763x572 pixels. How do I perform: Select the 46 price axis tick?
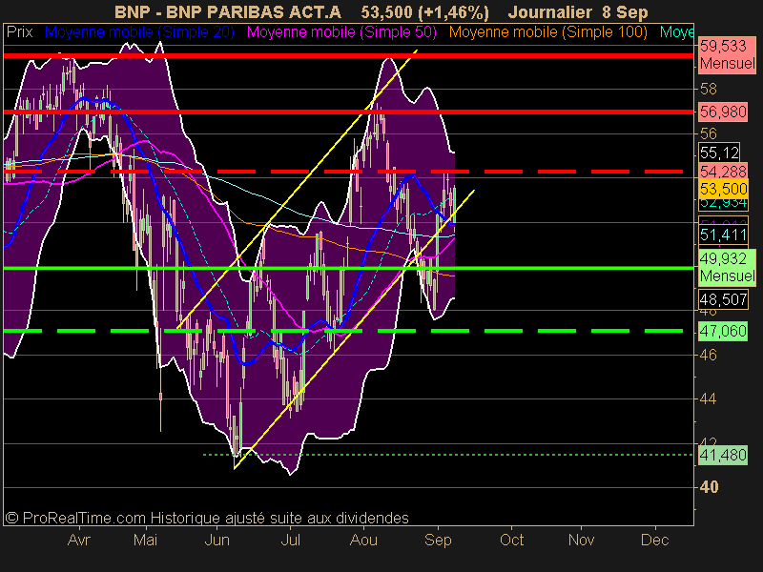708,355
